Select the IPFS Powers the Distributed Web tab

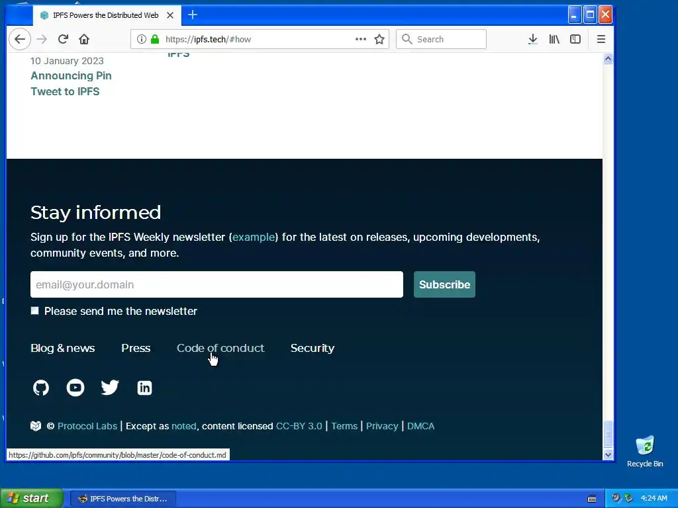pyautogui.click(x=107, y=15)
